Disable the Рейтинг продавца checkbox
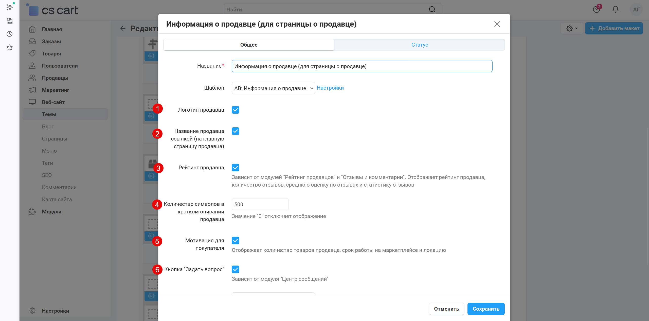This screenshot has height=321, width=649. 235,167
